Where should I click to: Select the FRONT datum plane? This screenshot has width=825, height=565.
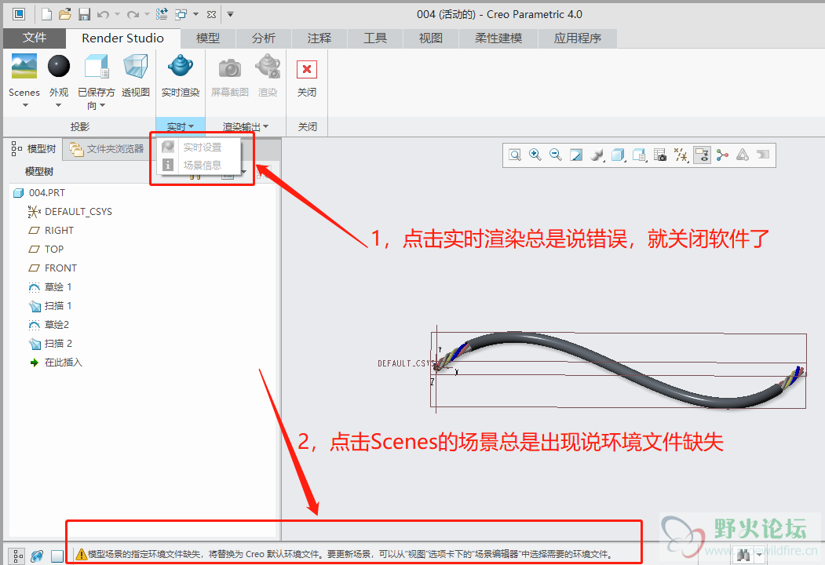[x=53, y=268]
